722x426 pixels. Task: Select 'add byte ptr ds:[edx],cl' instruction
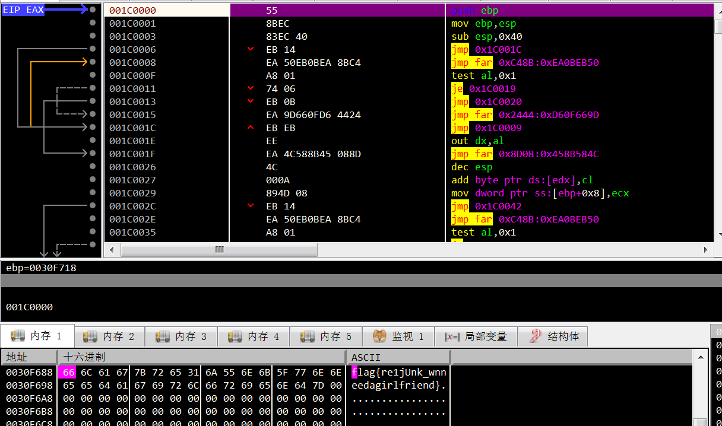(522, 180)
